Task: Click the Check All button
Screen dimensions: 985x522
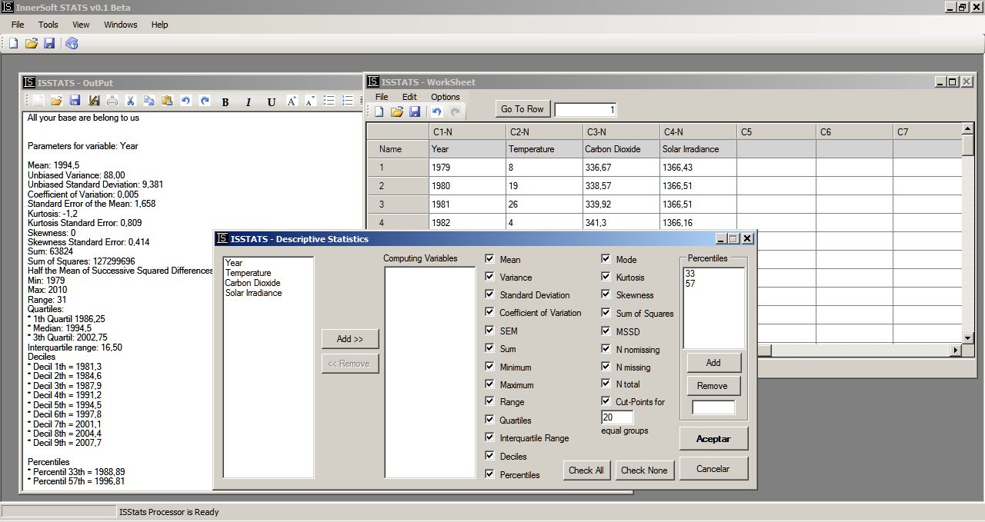Action: pyautogui.click(x=586, y=470)
